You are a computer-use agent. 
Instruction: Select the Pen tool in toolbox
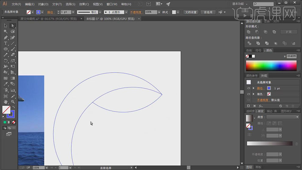pyautogui.click(x=5, y=38)
